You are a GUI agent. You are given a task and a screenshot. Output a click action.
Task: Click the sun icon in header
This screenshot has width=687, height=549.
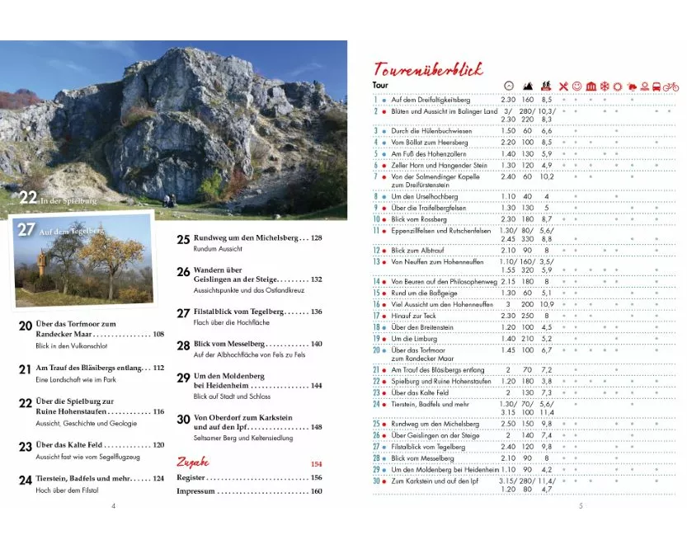(x=617, y=86)
